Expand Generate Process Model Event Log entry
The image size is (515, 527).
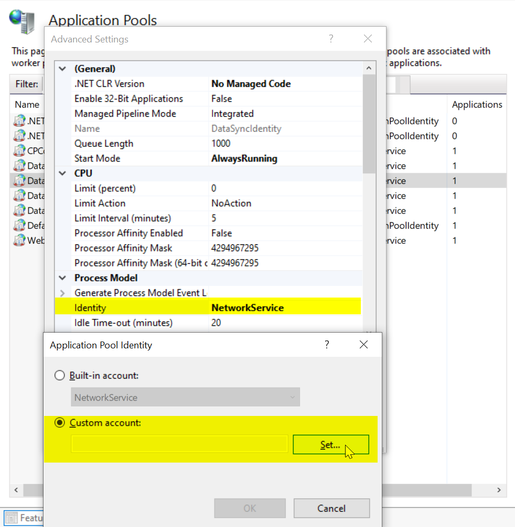pyautogui.click(x=63, y=293)
